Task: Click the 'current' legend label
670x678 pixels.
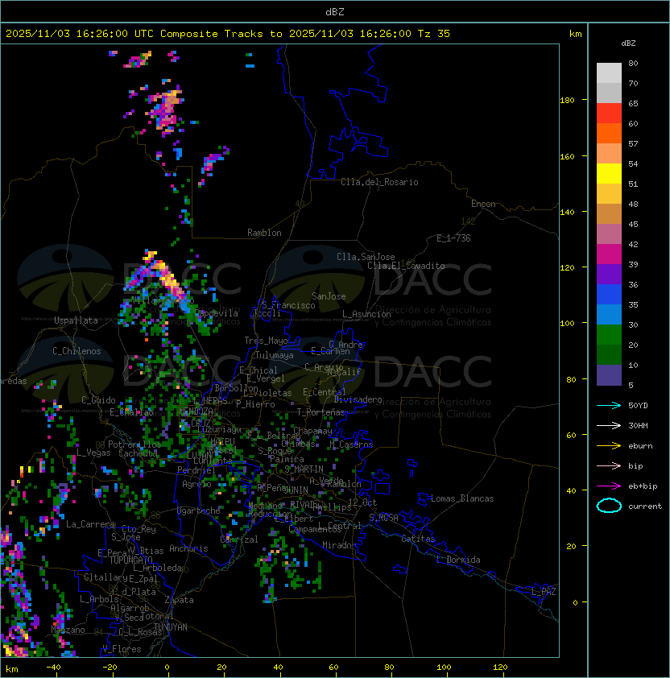Action: point(645,506)
